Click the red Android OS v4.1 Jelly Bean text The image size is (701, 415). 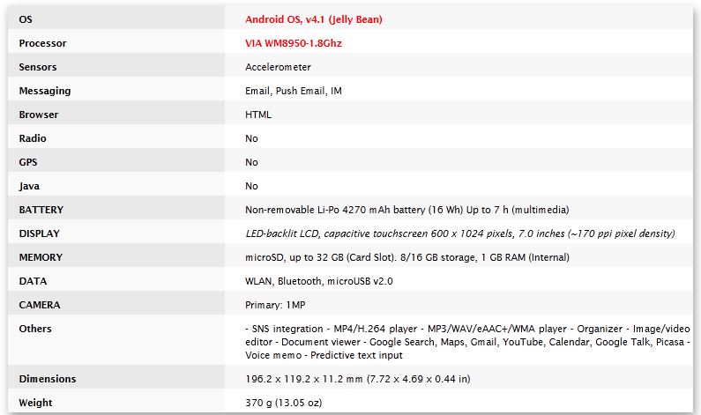click(x=313, y=19)
